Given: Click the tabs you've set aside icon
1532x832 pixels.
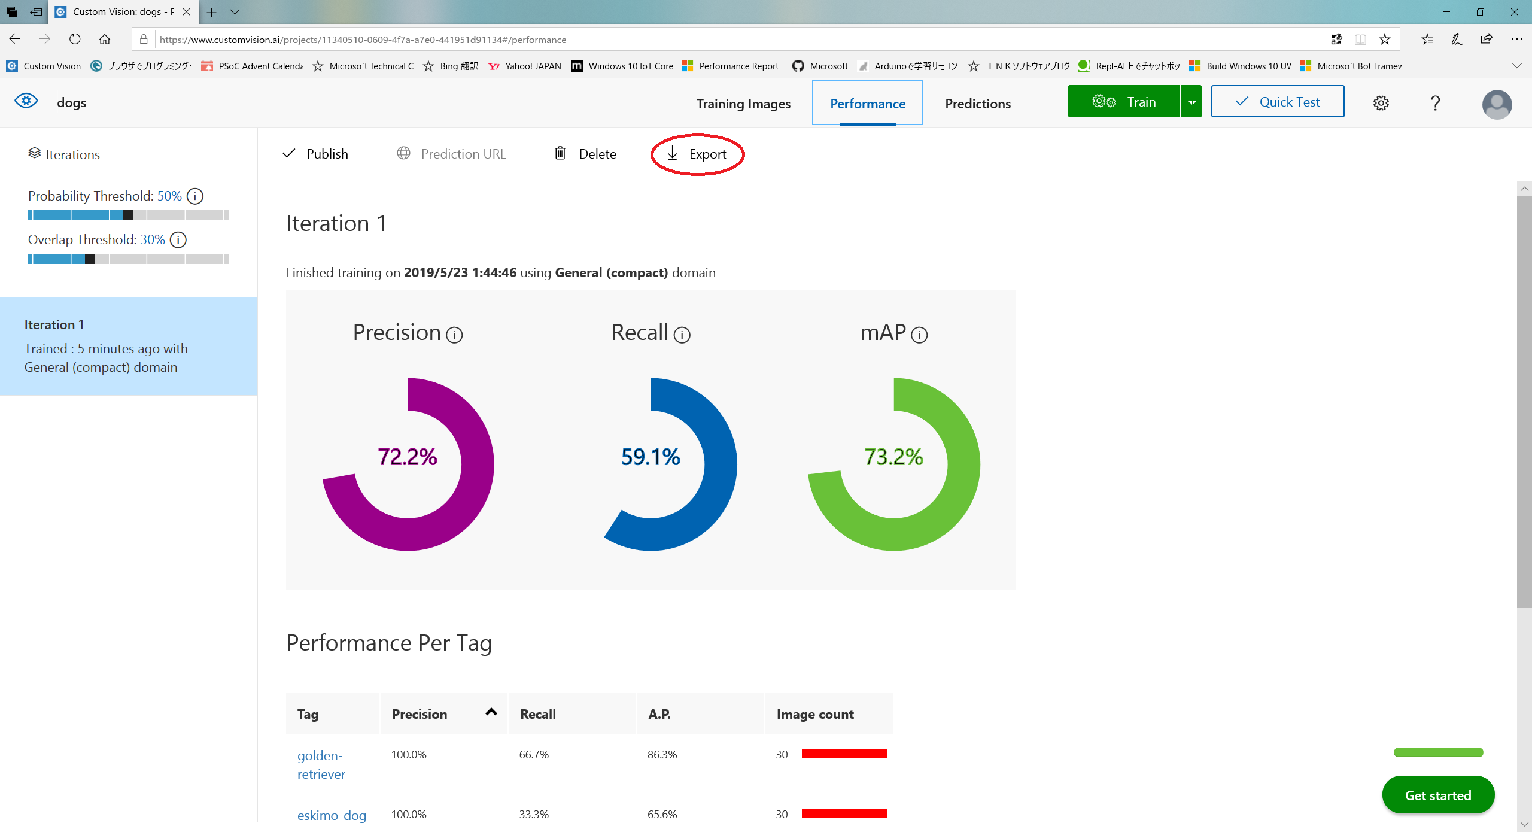Looking at the screenshot, I should coord(12,12).
